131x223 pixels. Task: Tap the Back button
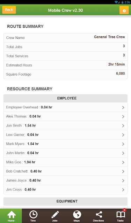click(x=9, y=10)
